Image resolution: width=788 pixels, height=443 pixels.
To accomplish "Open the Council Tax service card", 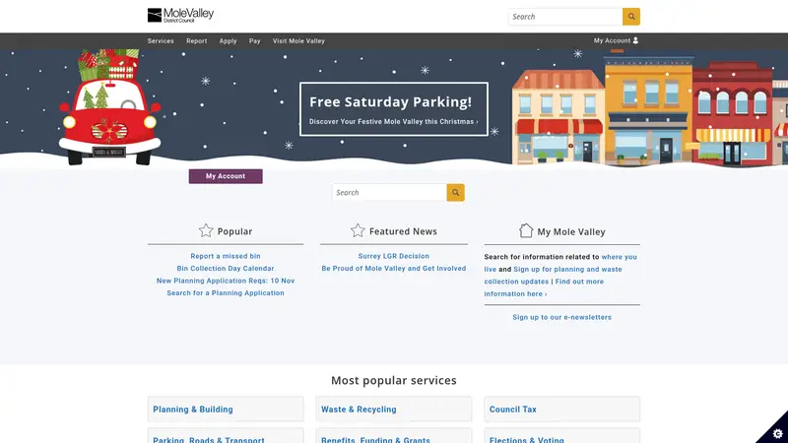I will coord(561,410).
